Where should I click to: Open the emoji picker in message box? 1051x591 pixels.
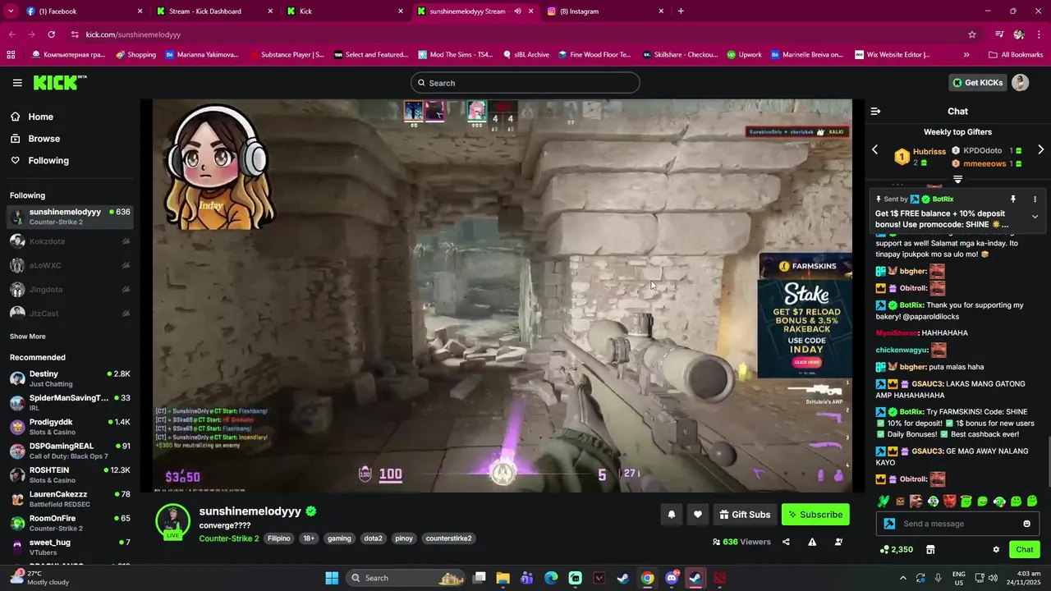pyautogui.click(x=1026, y=524)
